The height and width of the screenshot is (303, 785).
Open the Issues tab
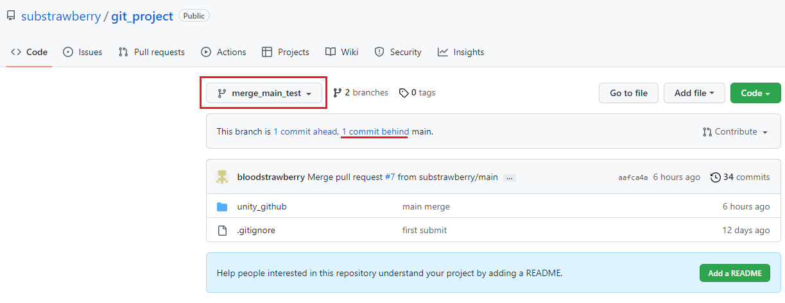pyautogui.click(x=82, y=52)
